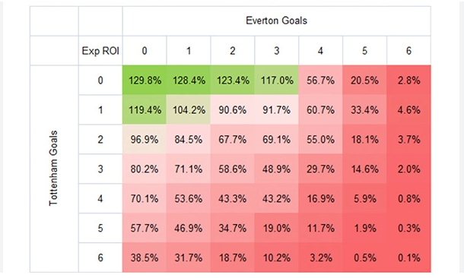This screenshot has height=278, width=464.
Task: Select the 104.2% cell
Action: (x=189, y=109)
